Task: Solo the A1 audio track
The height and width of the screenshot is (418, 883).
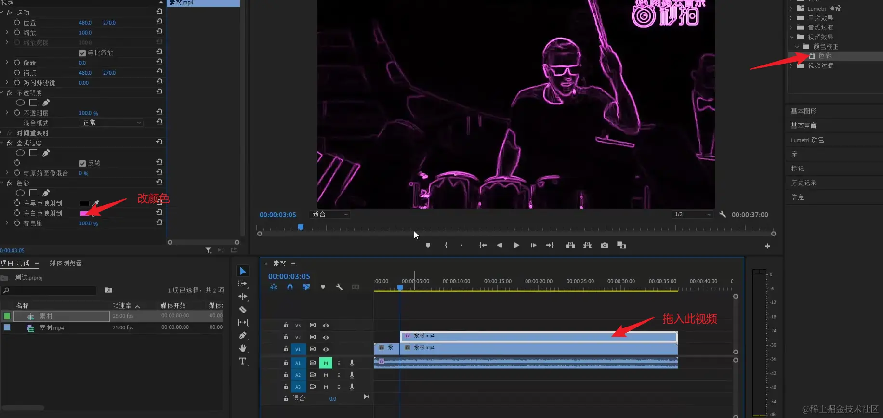Action: click(339, 363)
